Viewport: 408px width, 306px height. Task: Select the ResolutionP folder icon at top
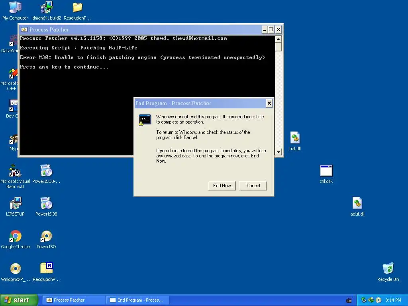pos(77,11)
